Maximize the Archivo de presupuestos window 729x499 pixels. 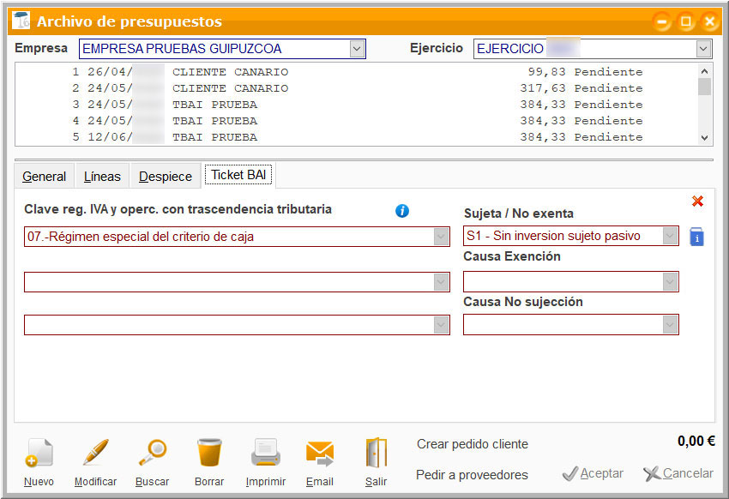tap(686, 21)
